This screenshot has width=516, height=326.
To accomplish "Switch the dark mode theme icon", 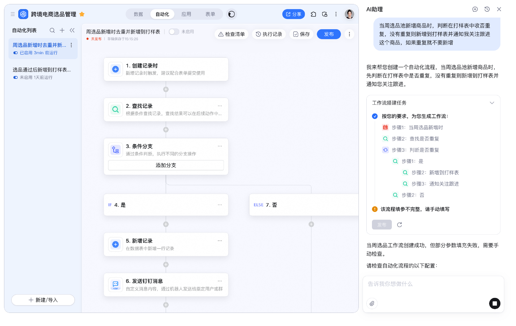I will [231, 14].
